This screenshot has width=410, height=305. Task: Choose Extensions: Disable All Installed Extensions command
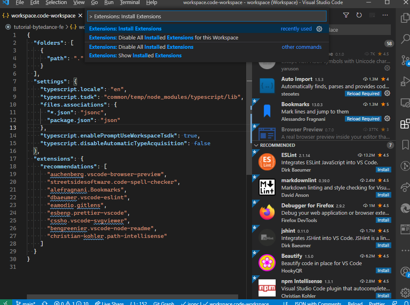coord(206,47)
